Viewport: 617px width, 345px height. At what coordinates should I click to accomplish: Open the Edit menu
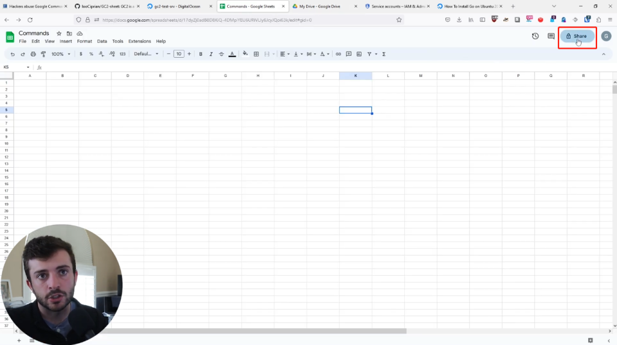click(x=36, y=41)
